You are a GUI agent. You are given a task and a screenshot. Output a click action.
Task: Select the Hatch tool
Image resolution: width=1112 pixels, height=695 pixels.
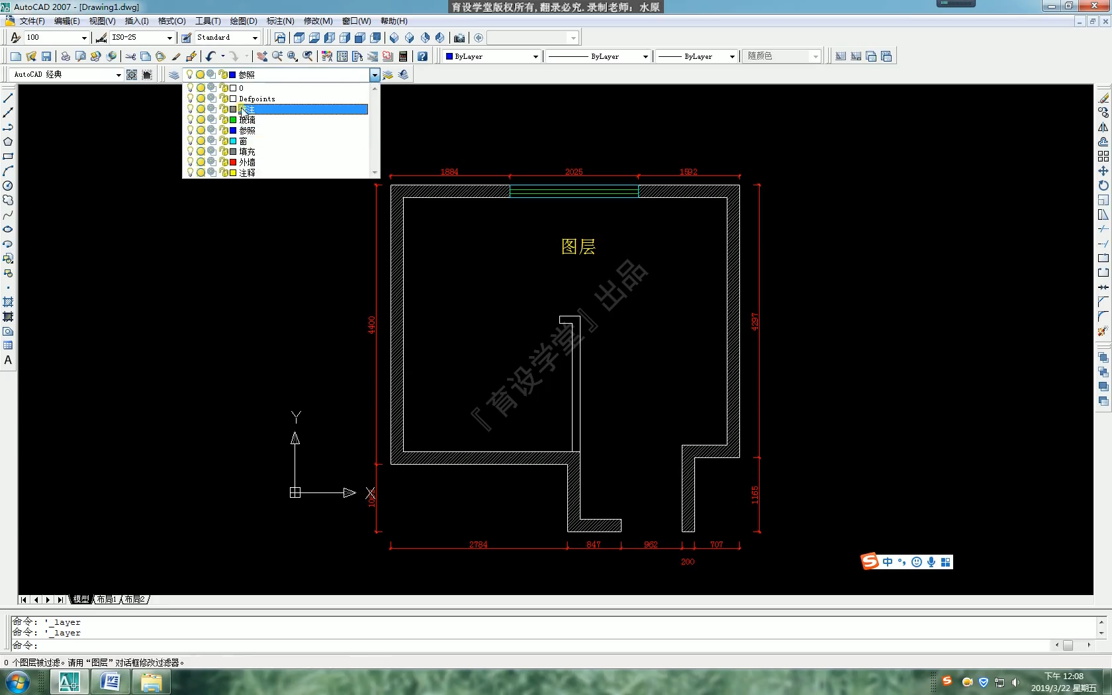coord(8,302)
